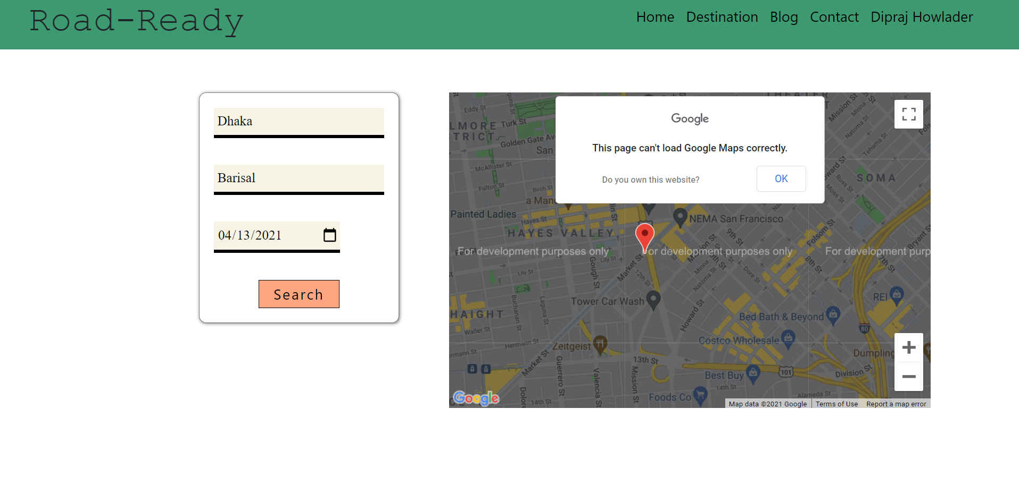
Task: Open the Home menu item
Action: tap(655, 16)
